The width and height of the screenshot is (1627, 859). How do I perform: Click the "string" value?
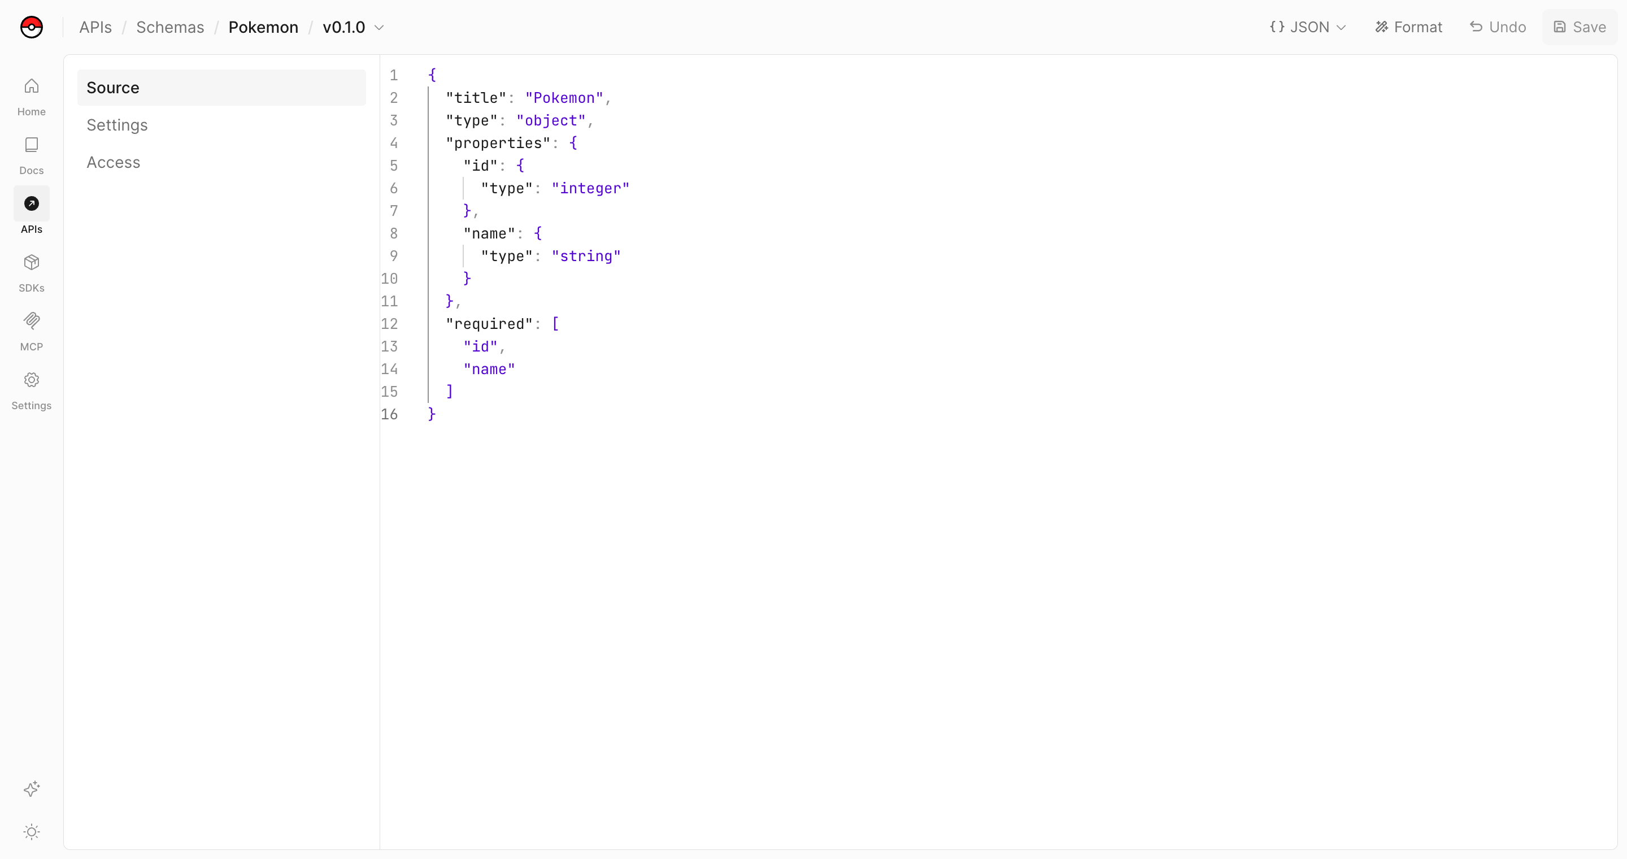[586, 256]
